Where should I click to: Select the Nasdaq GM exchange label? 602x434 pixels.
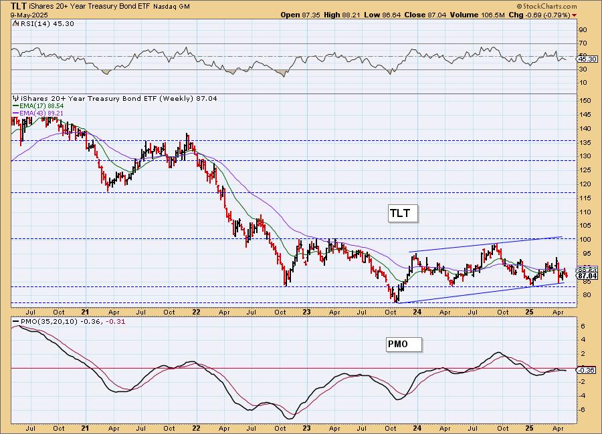pyautogui.click(x=171, y=7)
